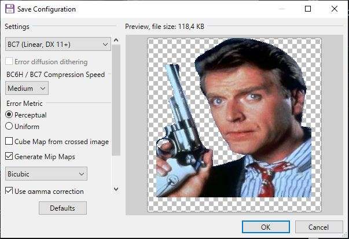This screenshot has width=349, height=239.
Task: Select the Uniform error metric
Action: click(x=9, y=126)
